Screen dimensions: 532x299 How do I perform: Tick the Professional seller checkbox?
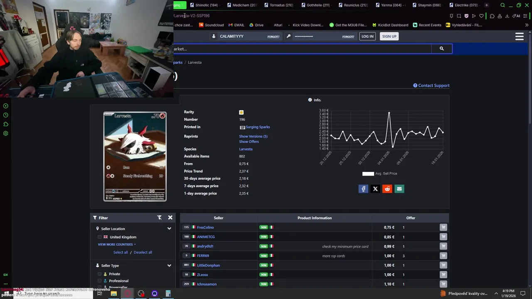tap(100, 281)
